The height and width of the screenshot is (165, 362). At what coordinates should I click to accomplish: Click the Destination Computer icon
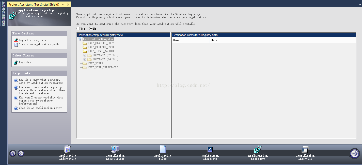[80, 39]
